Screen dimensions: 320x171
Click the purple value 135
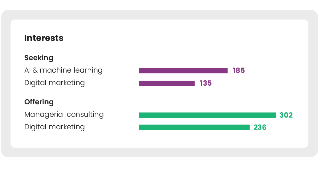pos(206,83)
